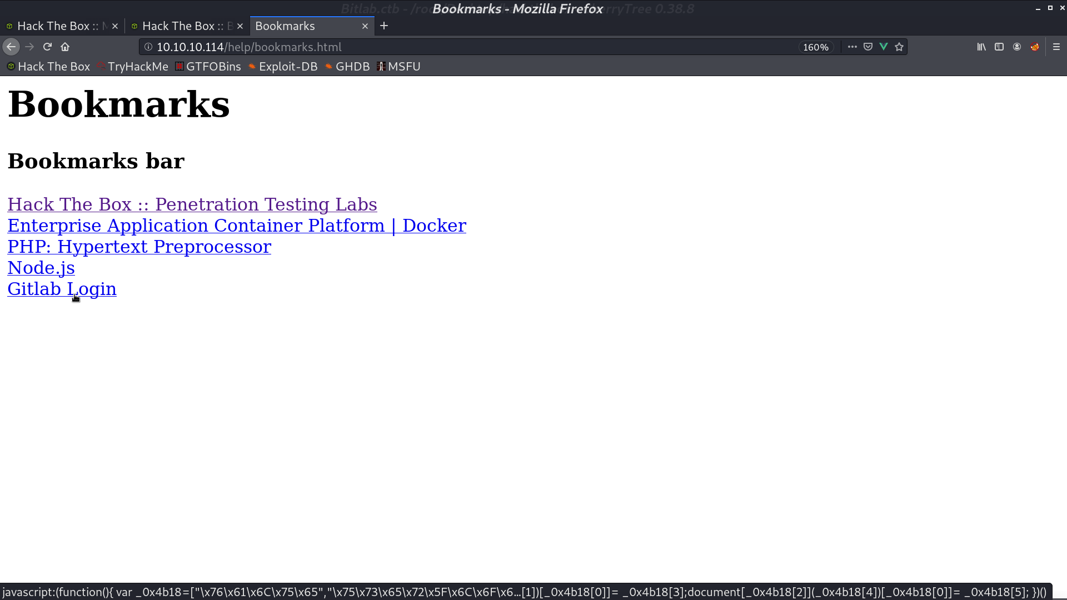This screenshot has width=1067, height=600.
Task: Open GHDB bookmark toolbar item
Action: [347, 67]
